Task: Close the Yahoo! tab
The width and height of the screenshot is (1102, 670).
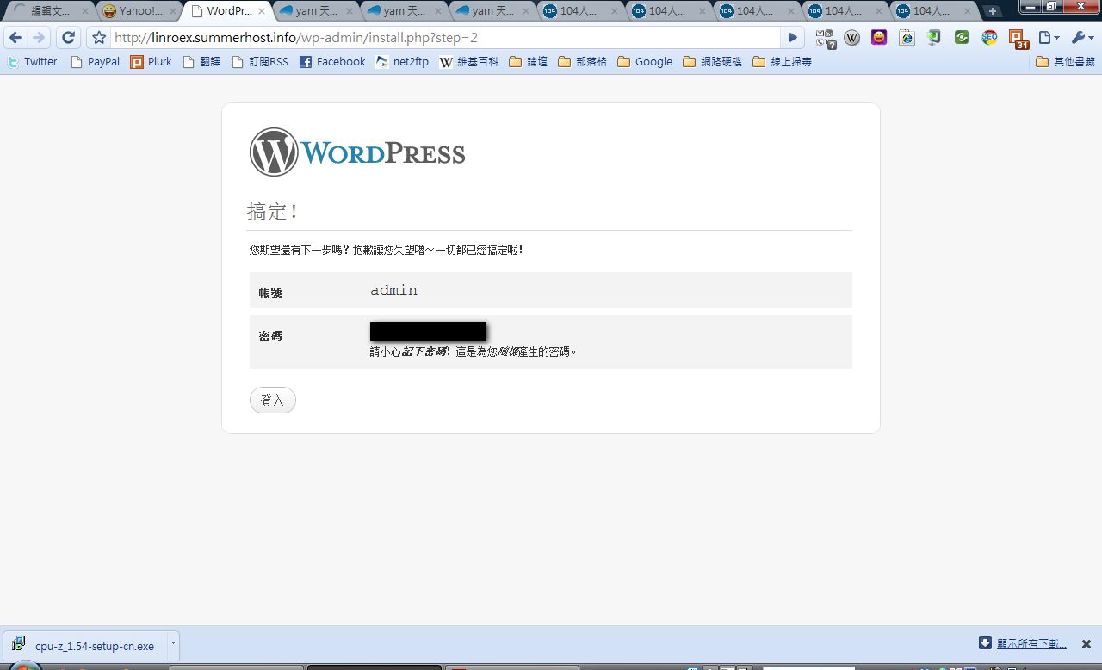Action: click(x=173, y=11)
